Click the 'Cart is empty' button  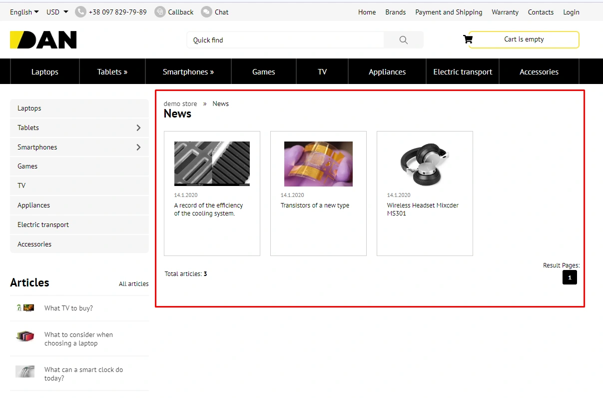tap(524, 39)
